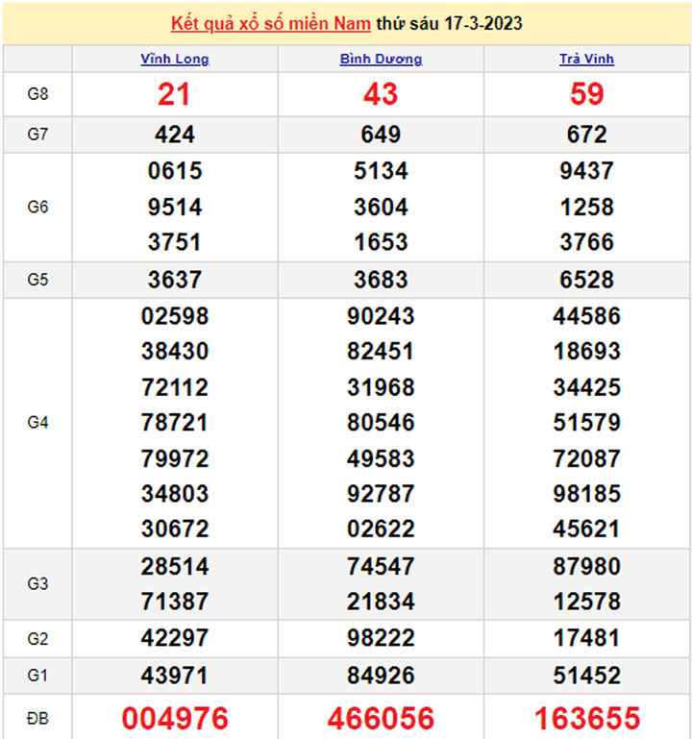Click the red G8 number 21
The height and width of the screenshot is (739, 692).
tap(174, 94)
